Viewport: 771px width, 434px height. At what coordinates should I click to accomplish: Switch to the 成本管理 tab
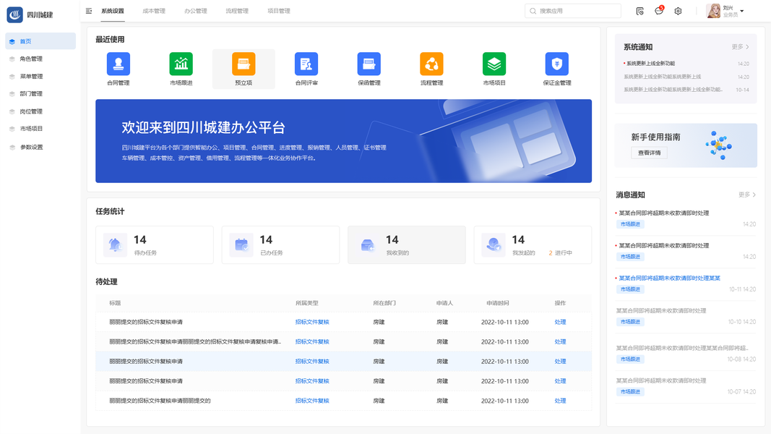click(x=154, y=11)
